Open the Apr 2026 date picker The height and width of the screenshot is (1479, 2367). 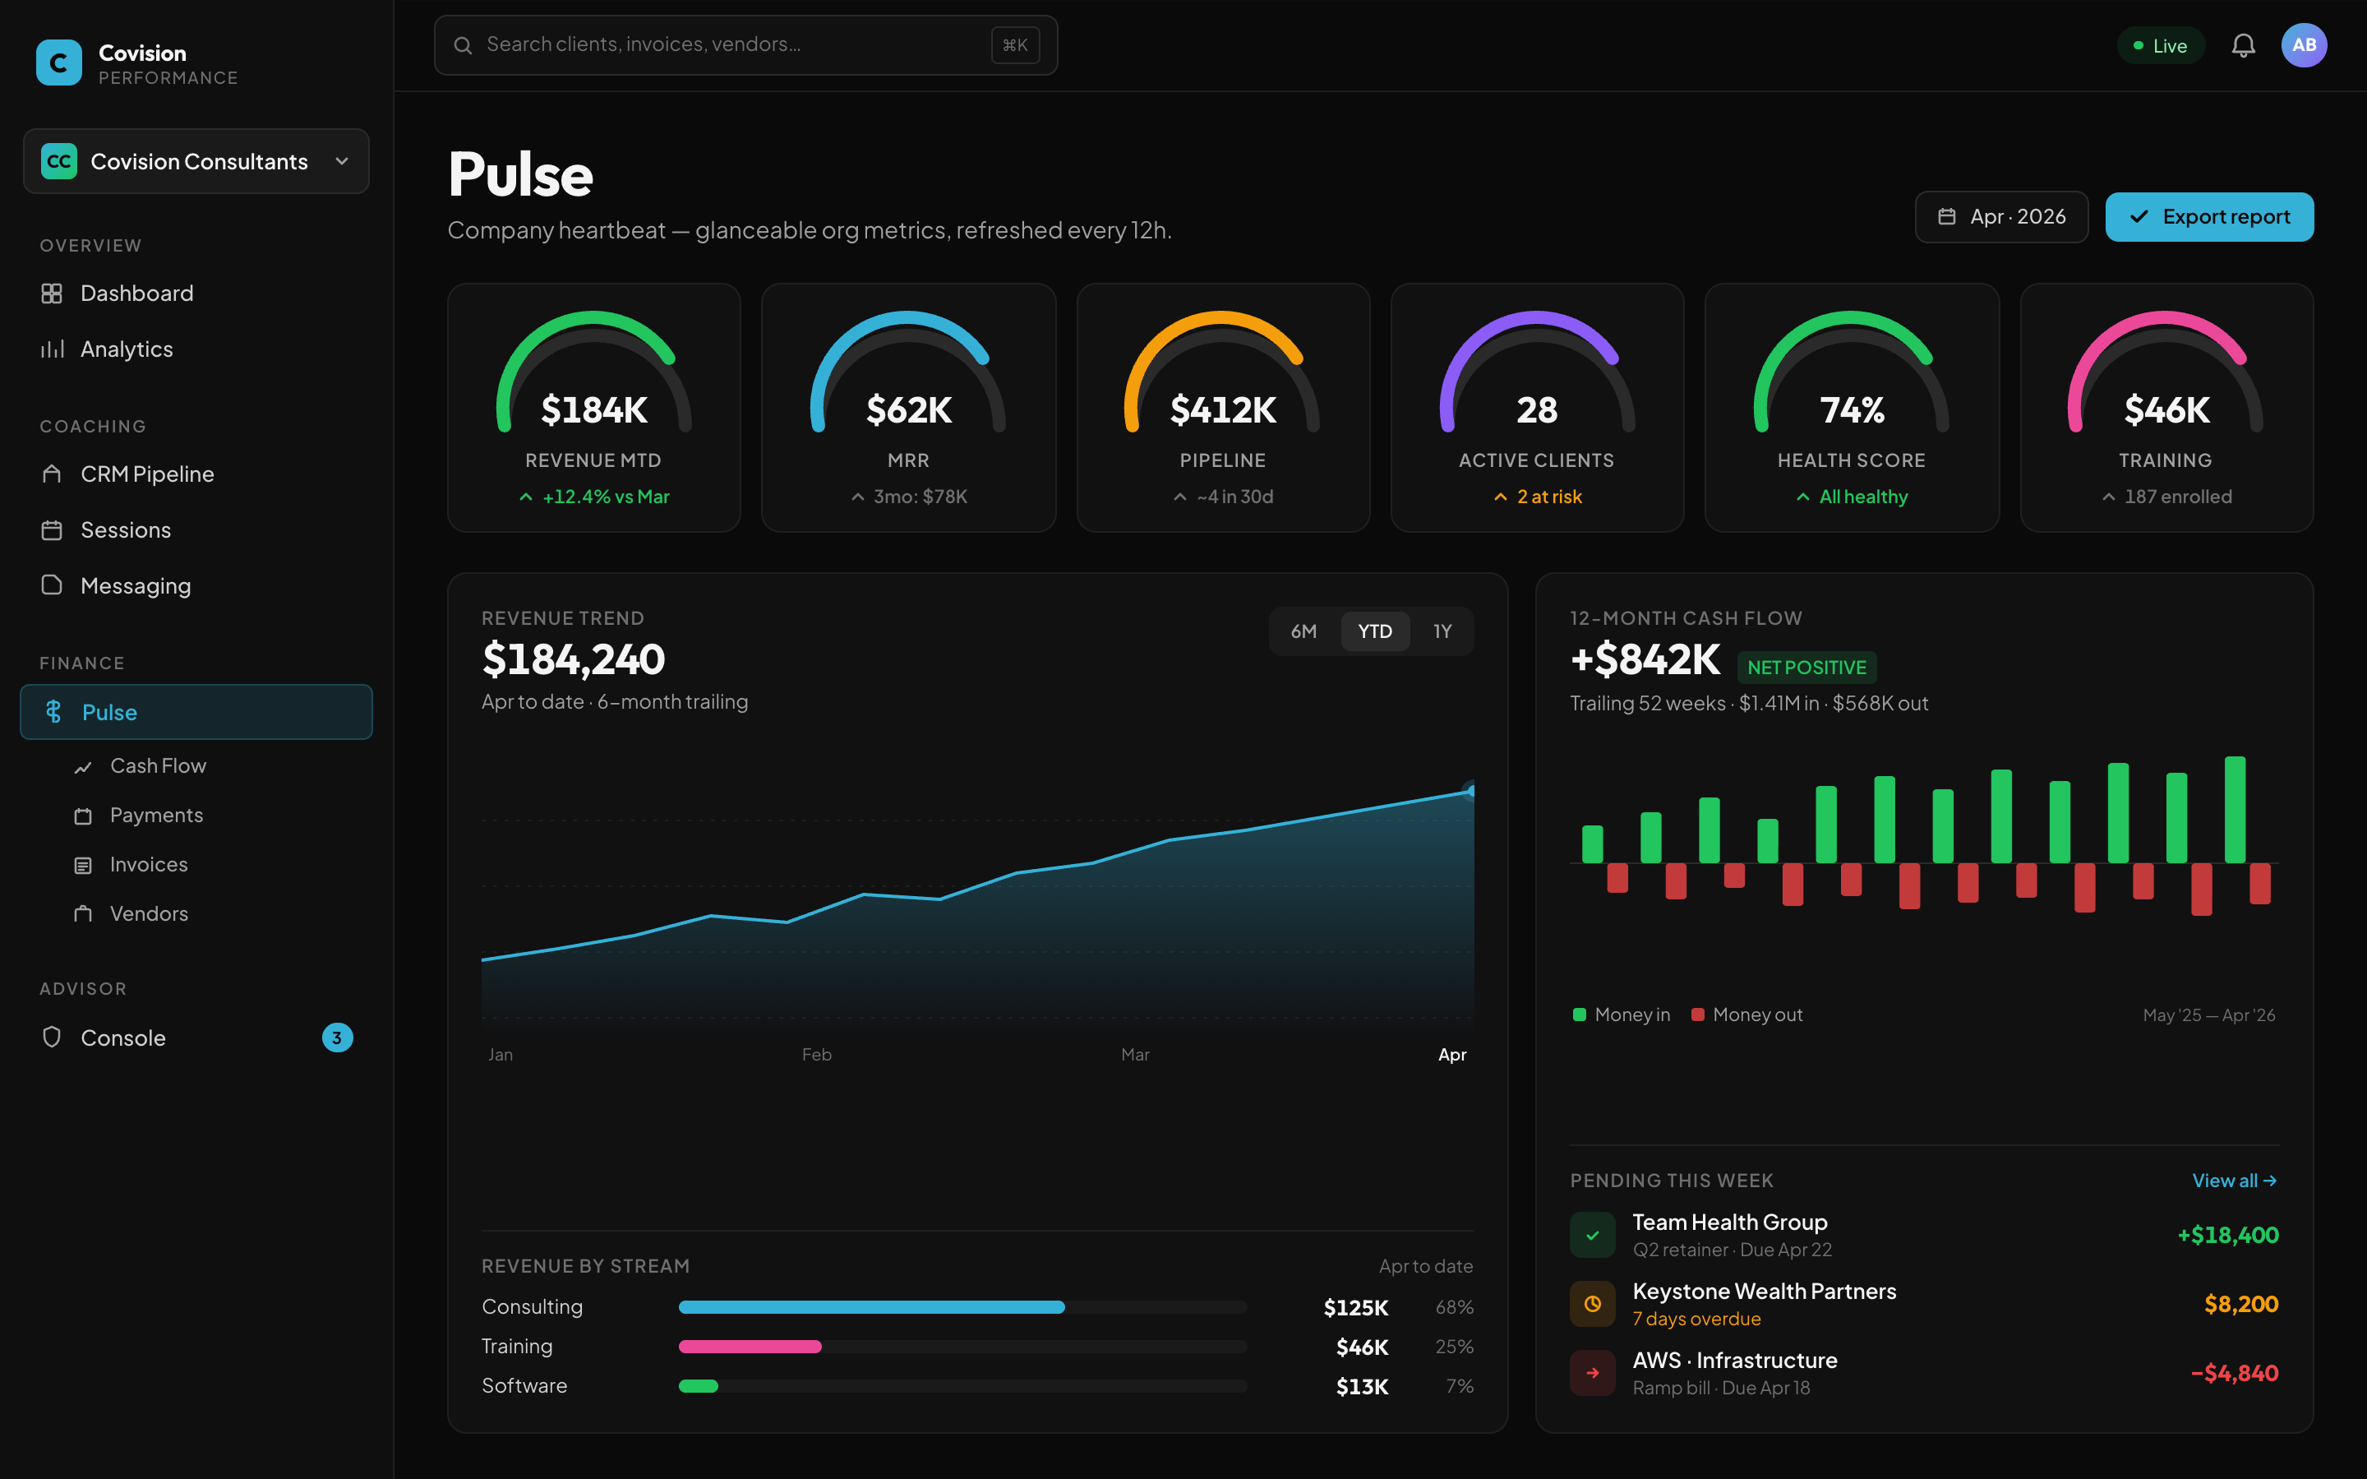(2000, 216)
